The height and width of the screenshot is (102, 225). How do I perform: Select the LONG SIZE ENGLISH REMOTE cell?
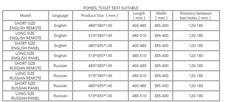coord(25,36)
